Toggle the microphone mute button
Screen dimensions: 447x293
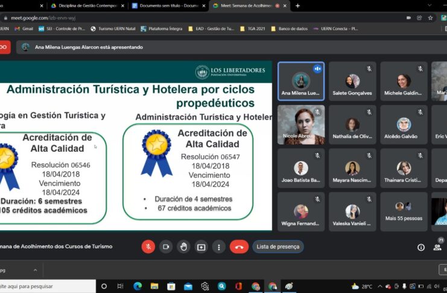point(148,247)
